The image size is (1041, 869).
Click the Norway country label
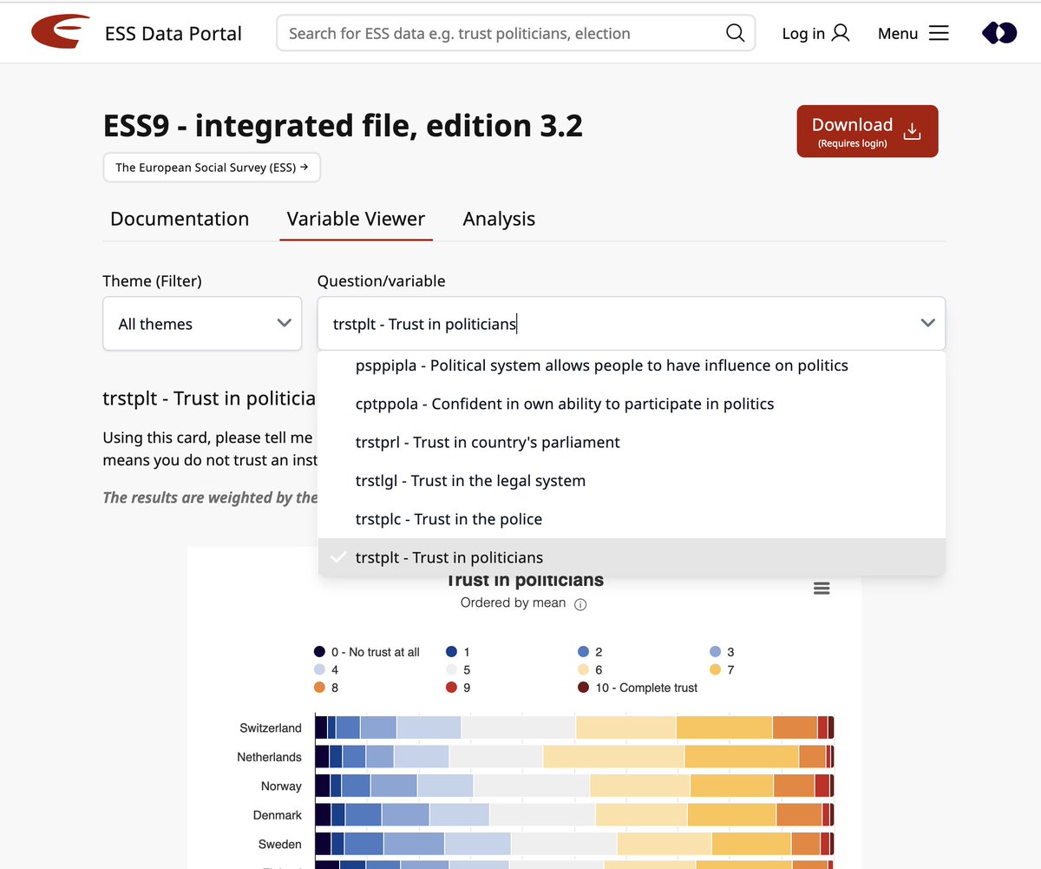coord(281,786)
